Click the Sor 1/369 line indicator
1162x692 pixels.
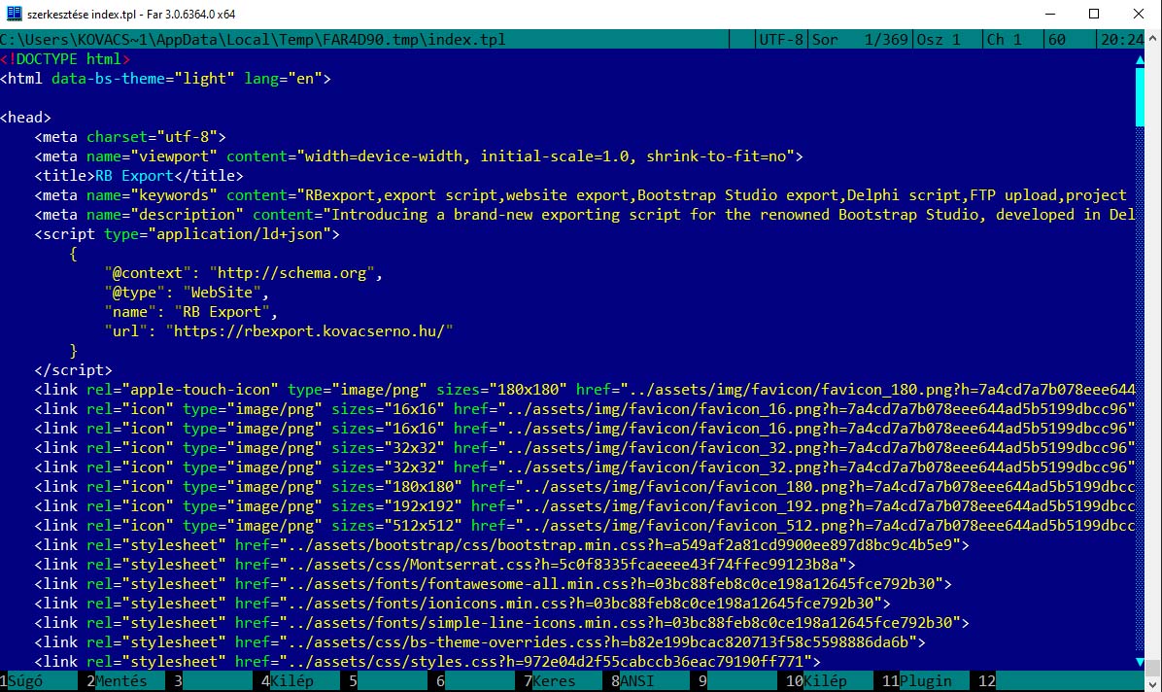(x=860, y=39)
